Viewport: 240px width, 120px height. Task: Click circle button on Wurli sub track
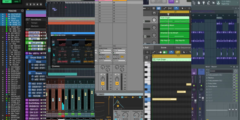[27, 43]
